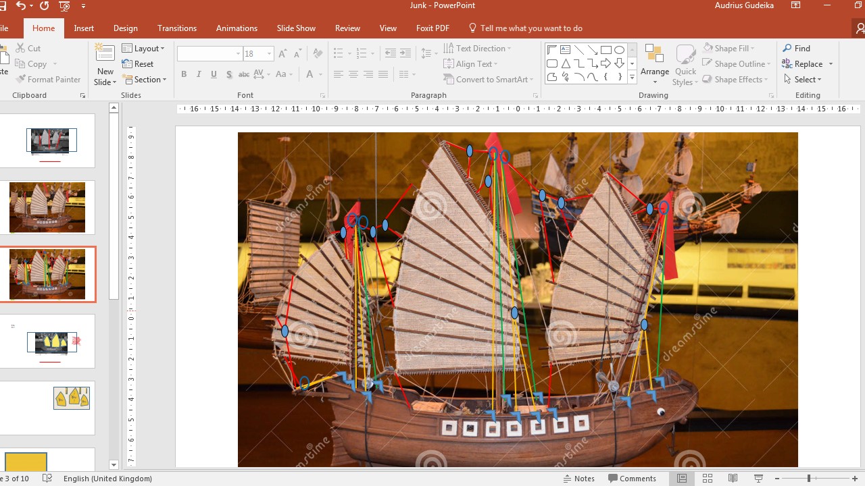The height and width of the screenshot is (486, 865).
Task: Open the Arrange menu
Action: pyautogui.click(x=655, y=65)
